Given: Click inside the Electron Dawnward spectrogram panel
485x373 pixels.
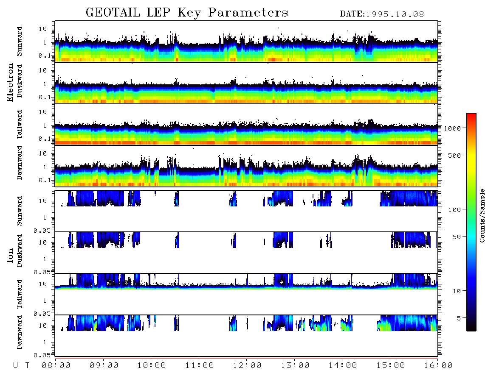Looking at the screenshot, I should click(x=246, y=166).
